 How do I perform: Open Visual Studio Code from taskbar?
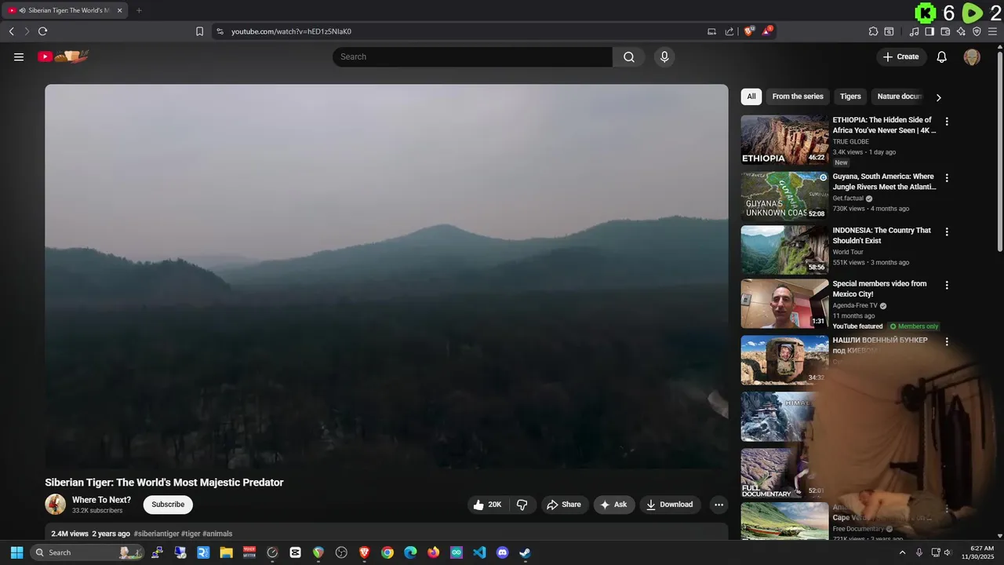point(479,552)
